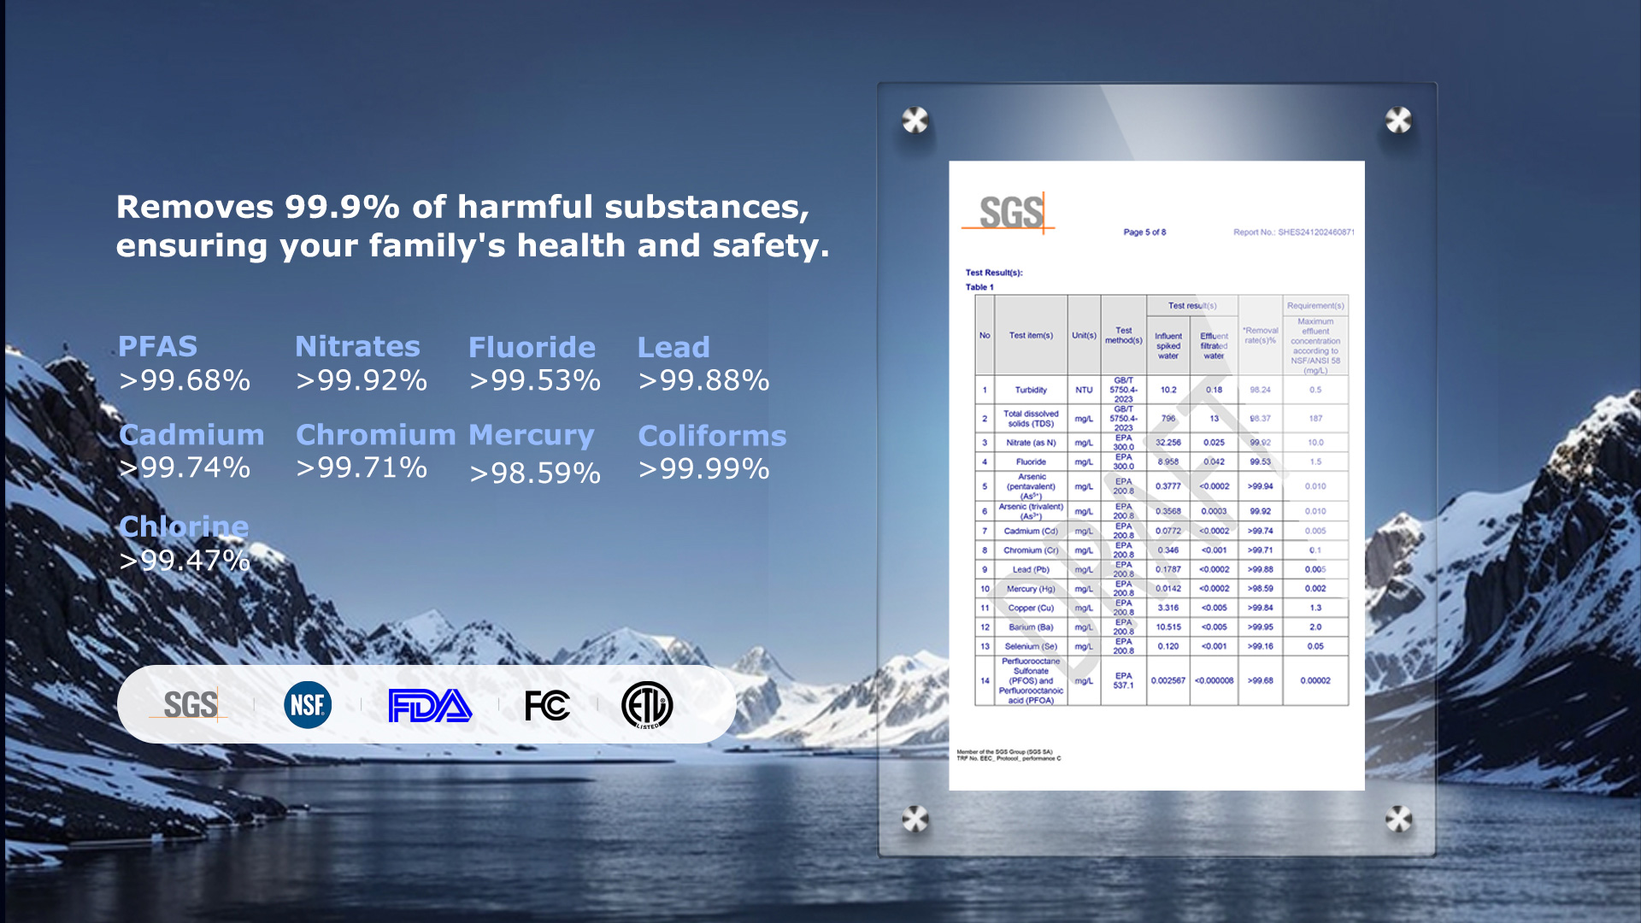1641x923 pixels.
Task: Click the Lead heading
Action: click(673, 347)
